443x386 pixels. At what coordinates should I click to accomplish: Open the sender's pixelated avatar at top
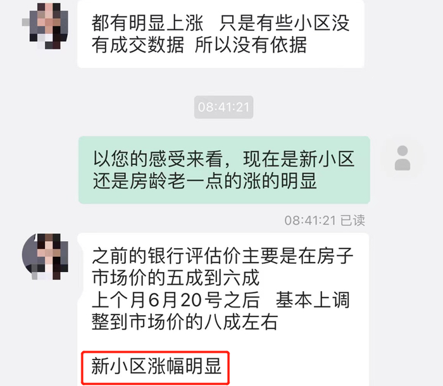45,26
